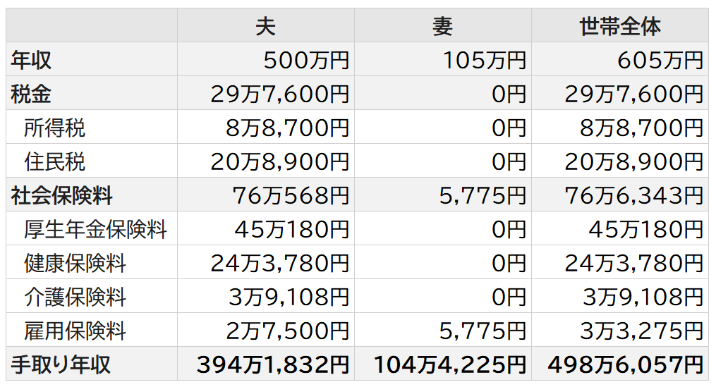
Task: Click the 健康保険料 row label
Action: (75, 263)
